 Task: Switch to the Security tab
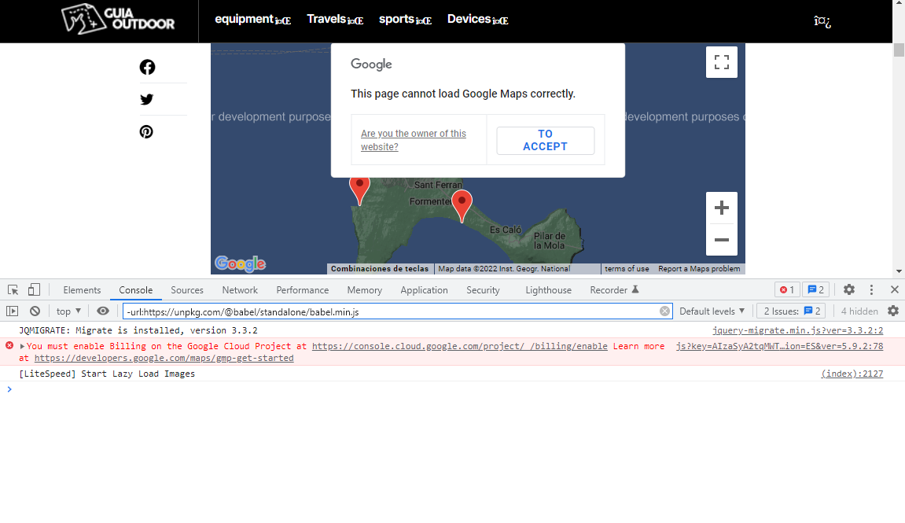click(483, 289)
